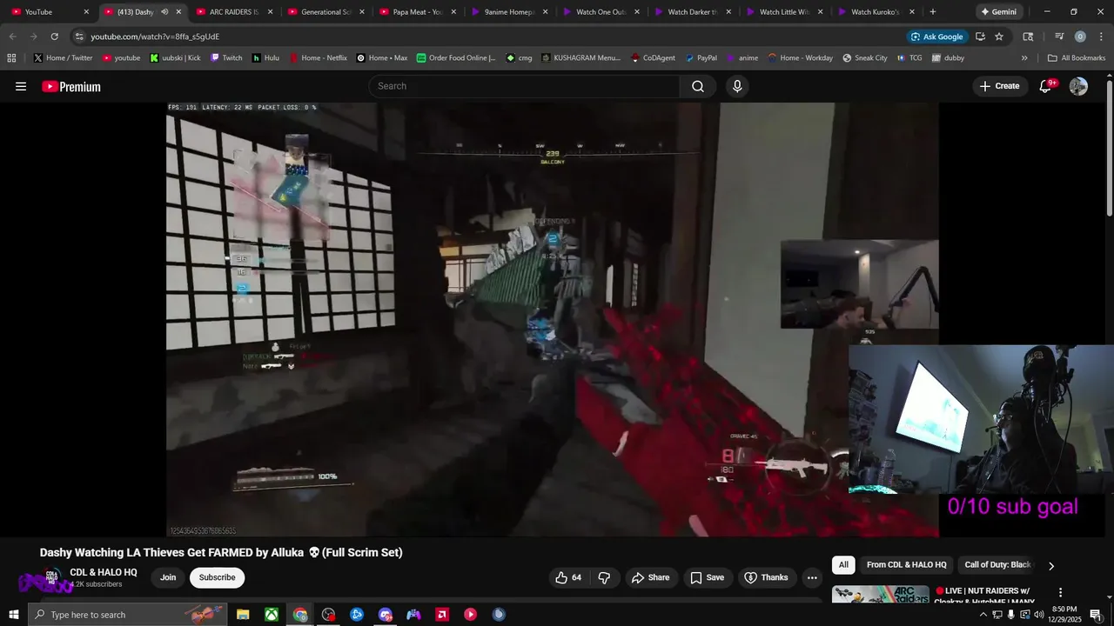This screenshot has width=1114, height=626.
Task: Click the Join channel button
Action: tap(168, 577)
